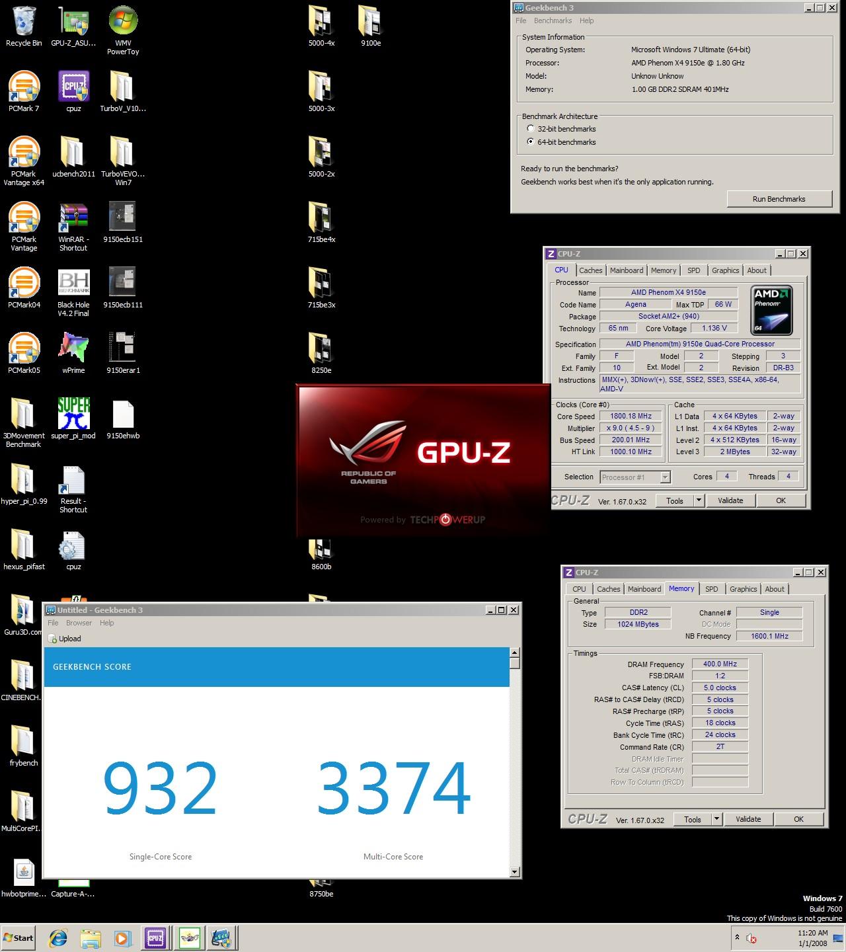Viewport: 846px width, 952px height.
Task: Open the 9150ehwb file icon
Action: [x=123, y=419]
